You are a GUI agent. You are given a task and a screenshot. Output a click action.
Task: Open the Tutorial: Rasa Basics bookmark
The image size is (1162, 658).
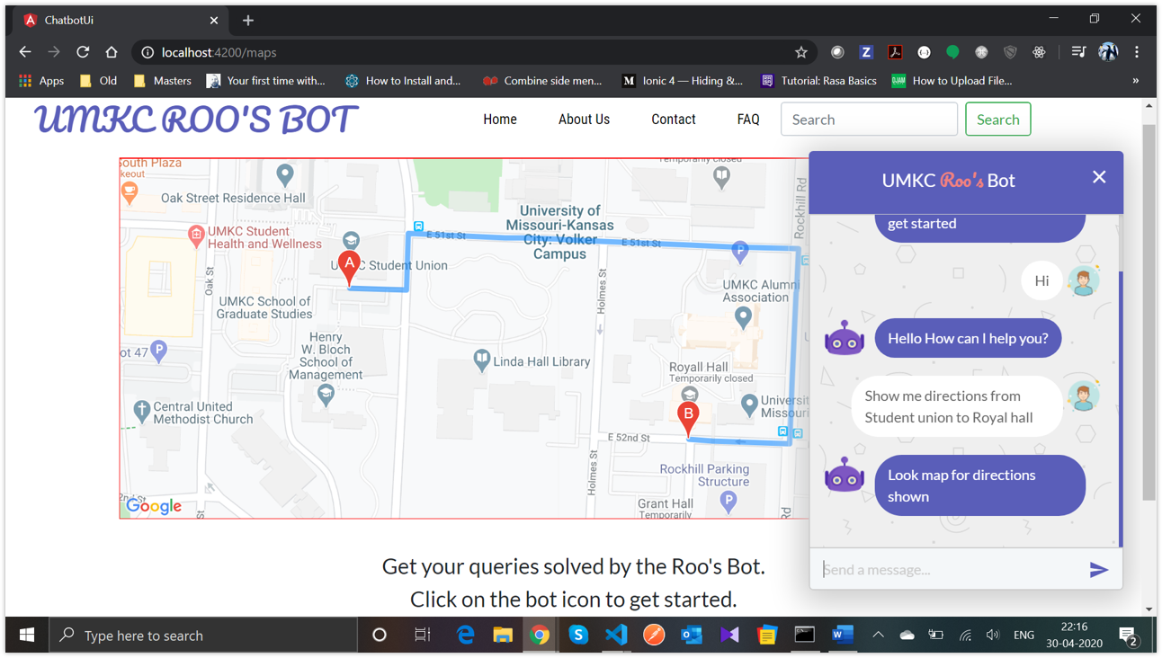coord(818,81)
